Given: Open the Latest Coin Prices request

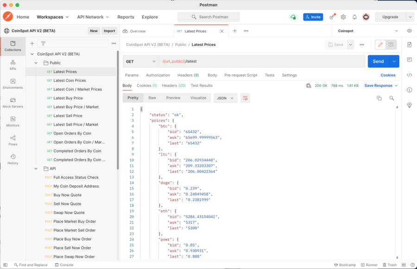Looking at the screenshot, I should pyautogui.click(x=69, y=80).
